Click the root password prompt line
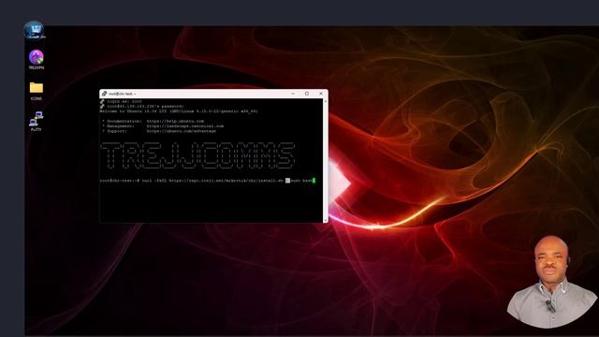This screenshot has width=599, height=337. 145,106
